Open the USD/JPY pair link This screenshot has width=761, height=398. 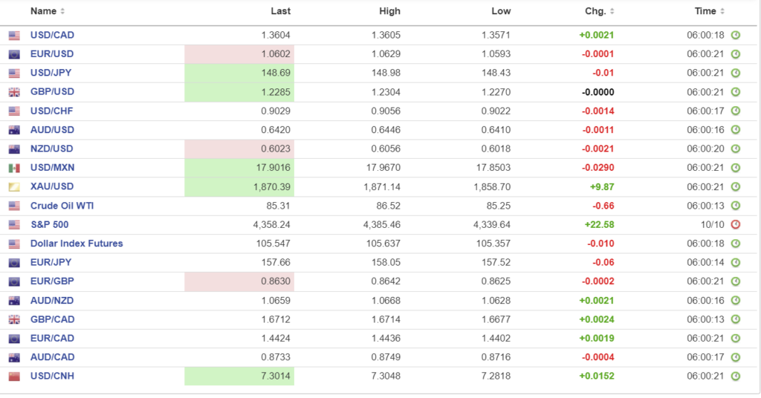(51, 73)
